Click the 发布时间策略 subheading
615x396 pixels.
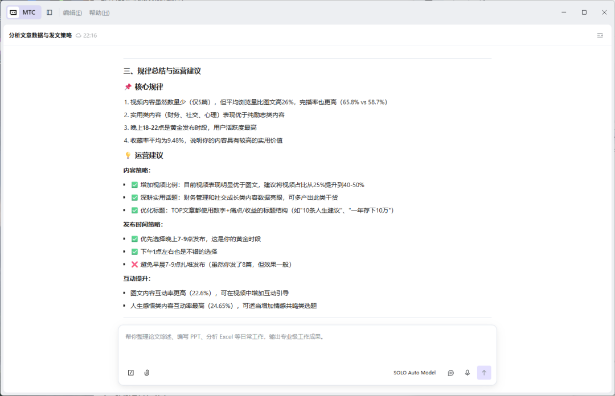(x=143, y=224)
